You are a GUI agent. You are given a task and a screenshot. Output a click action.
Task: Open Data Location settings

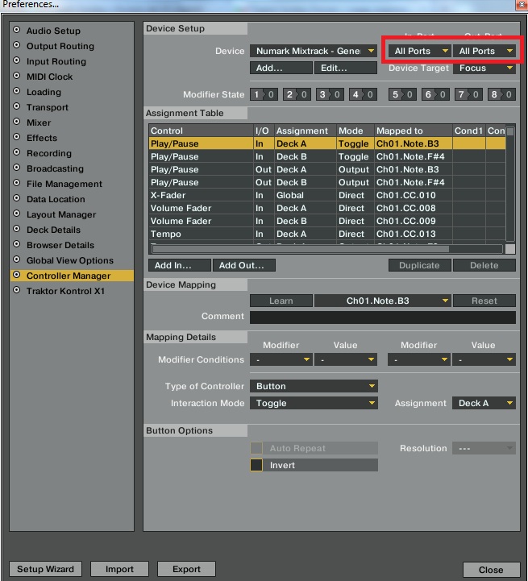56,199
